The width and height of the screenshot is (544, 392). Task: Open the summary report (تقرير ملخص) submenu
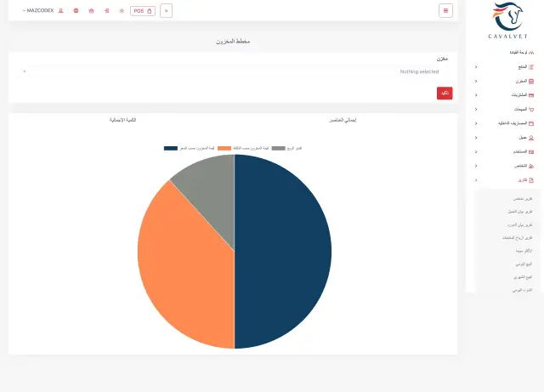point(523,199)
